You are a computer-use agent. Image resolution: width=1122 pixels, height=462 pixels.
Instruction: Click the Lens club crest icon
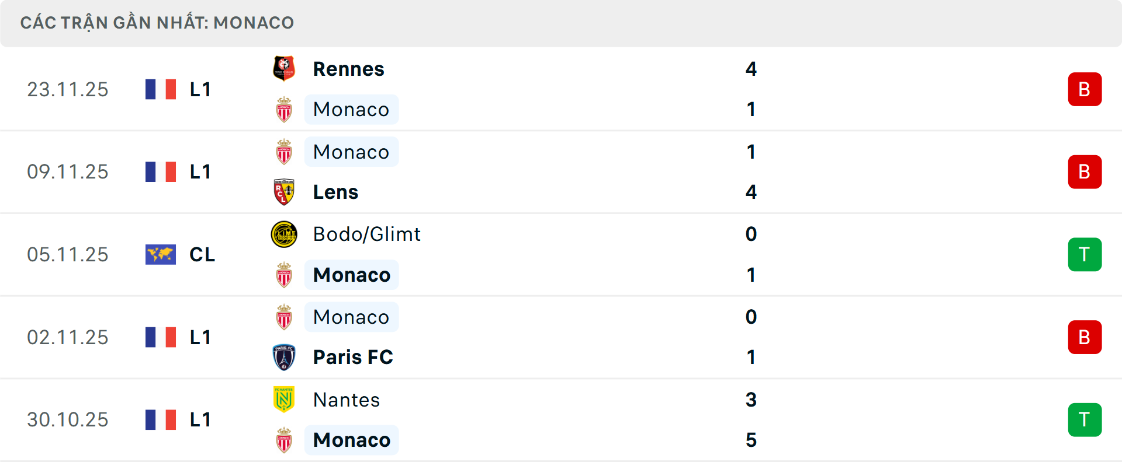(284, 192)
